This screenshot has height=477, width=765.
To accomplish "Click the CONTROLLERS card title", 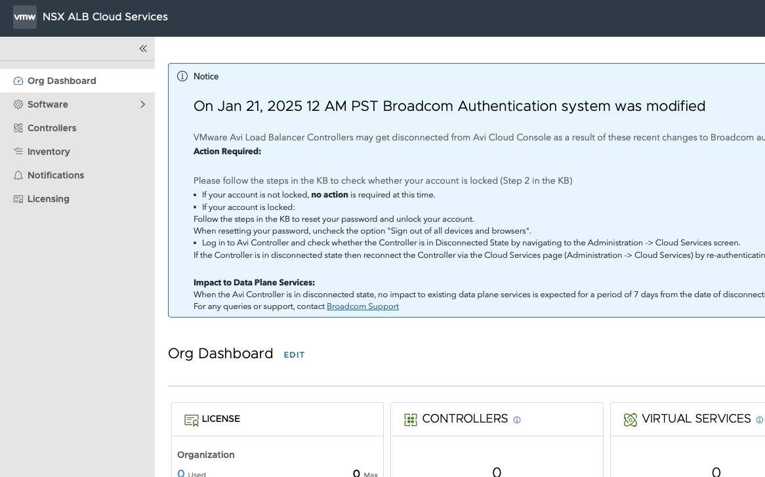I will (x=465, y=419).
